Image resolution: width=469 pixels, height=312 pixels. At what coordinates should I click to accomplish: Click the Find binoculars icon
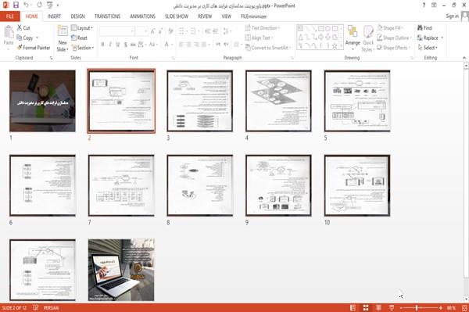pyautogui.click(x=420, y=28)
